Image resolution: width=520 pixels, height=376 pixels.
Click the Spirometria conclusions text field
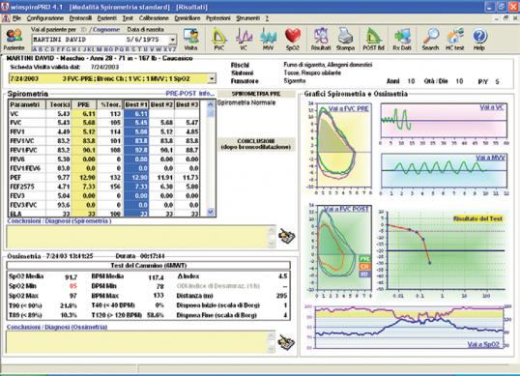pyautogui.click(x=137, y=237)
